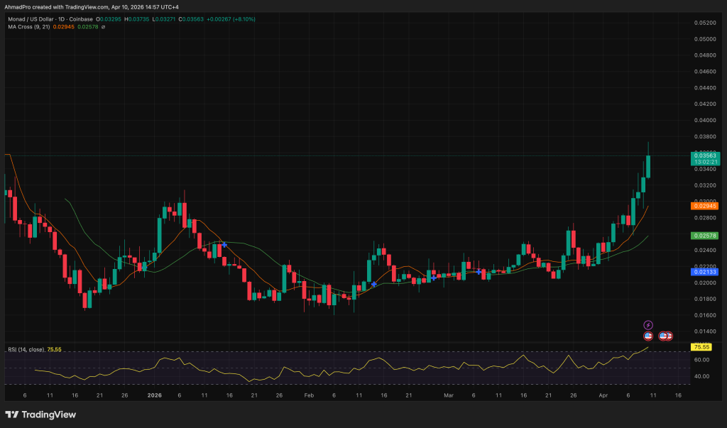Click the MA cross marker near February 13
Screen dimensions: 727x428
tap(373, 284)
